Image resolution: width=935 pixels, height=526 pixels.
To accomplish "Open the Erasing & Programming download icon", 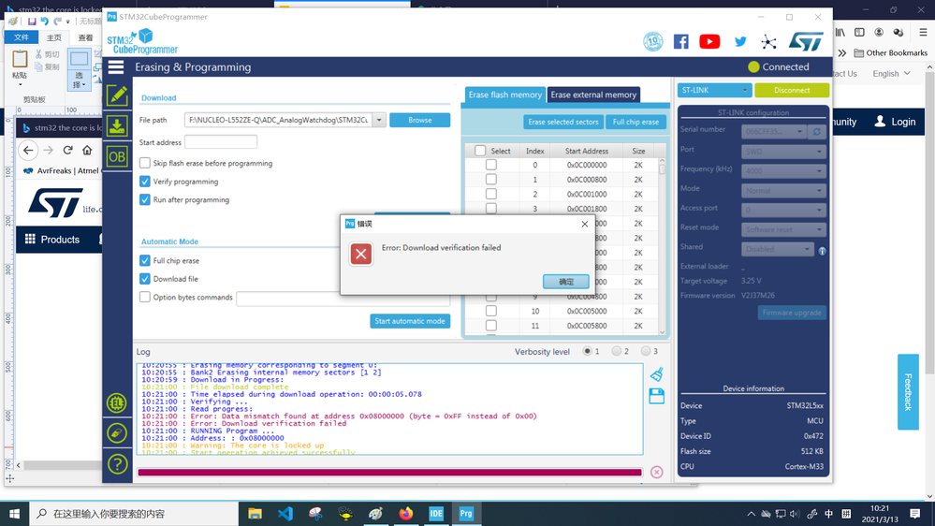I will [117, 125].
